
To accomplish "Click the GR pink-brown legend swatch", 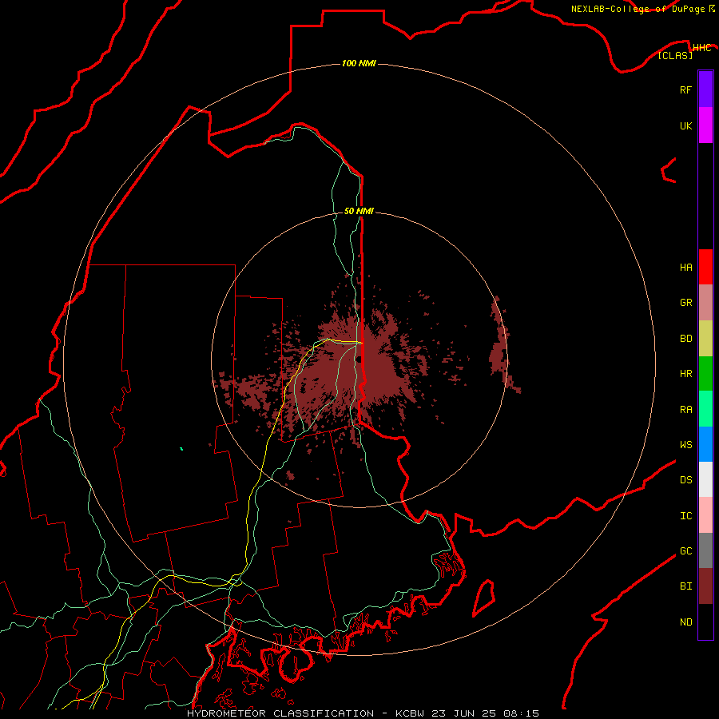I will coord(705,303).
